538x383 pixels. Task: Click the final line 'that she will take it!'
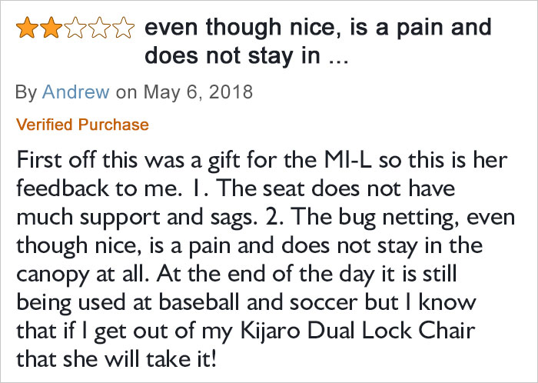point(117,359)
